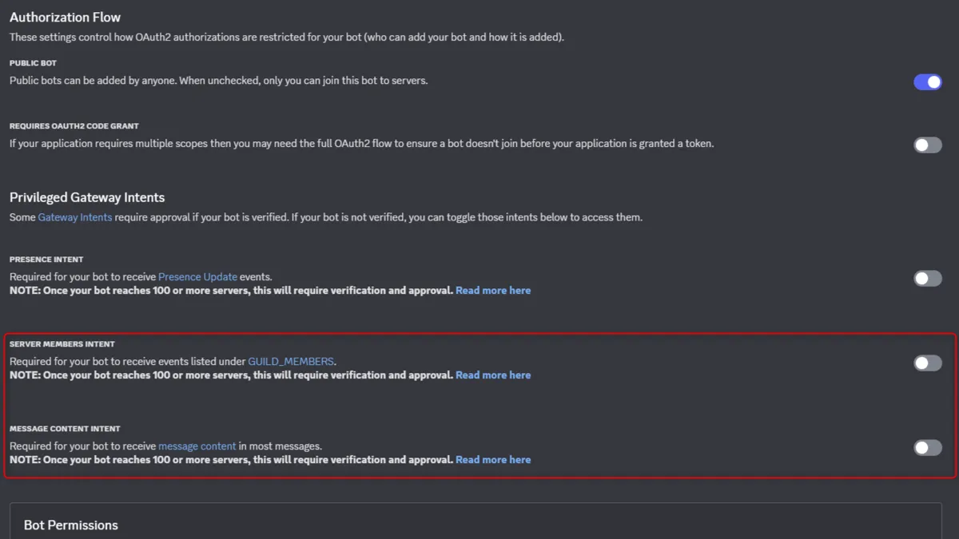Click the message content hyperlink

(197, 446)
